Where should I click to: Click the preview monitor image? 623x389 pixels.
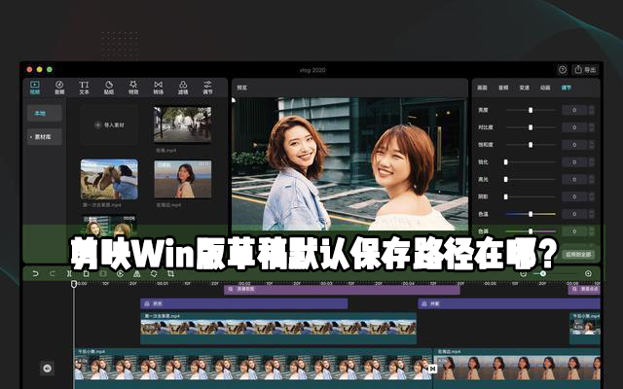tap(349, 164)
